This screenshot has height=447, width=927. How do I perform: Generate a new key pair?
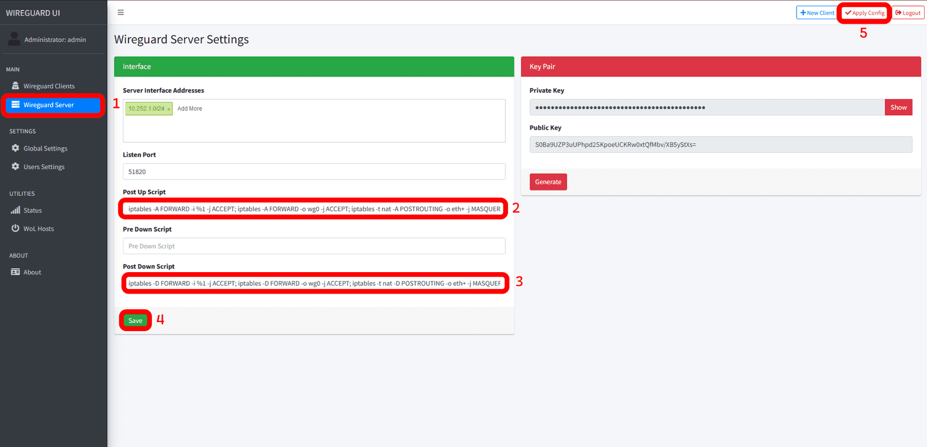(x=548, y=182)
